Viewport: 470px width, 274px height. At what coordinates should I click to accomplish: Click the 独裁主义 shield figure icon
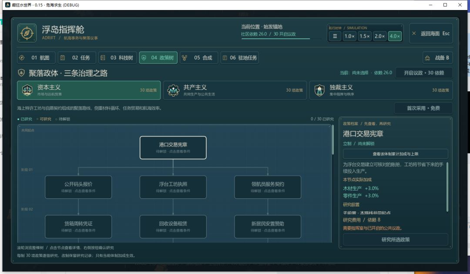pos(319,90)
